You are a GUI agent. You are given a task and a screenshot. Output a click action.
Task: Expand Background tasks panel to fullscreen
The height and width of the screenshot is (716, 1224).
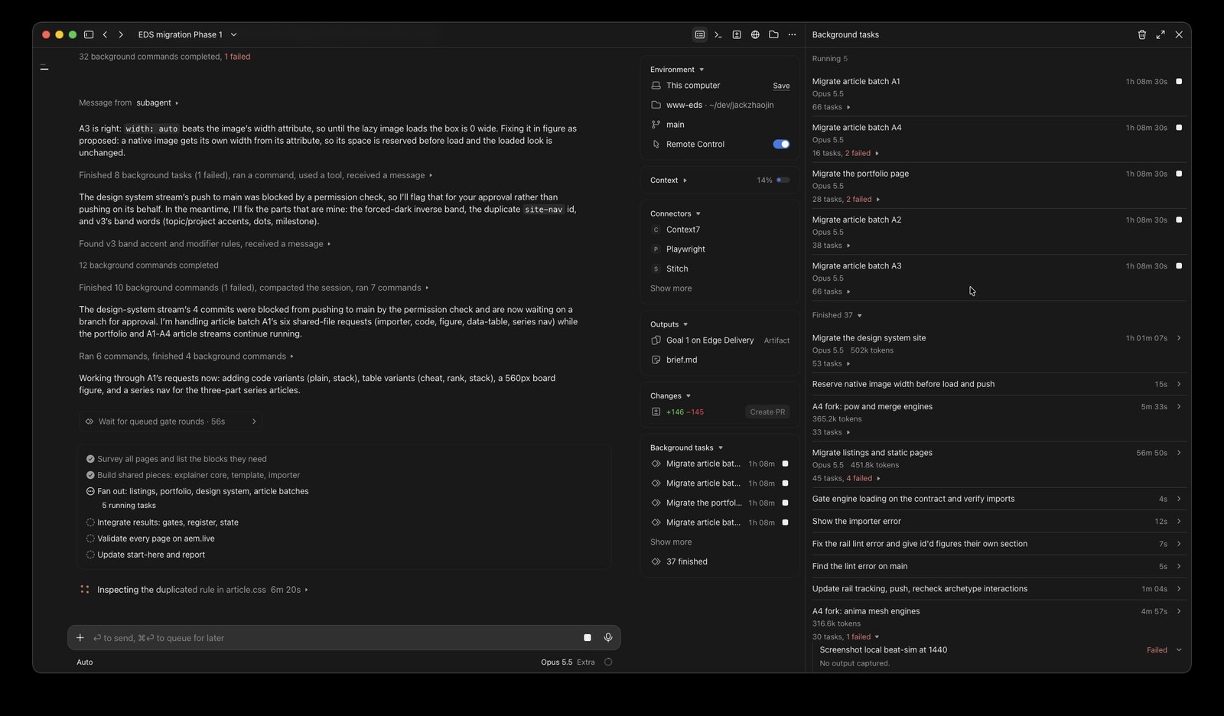[x=1161, y=34]
